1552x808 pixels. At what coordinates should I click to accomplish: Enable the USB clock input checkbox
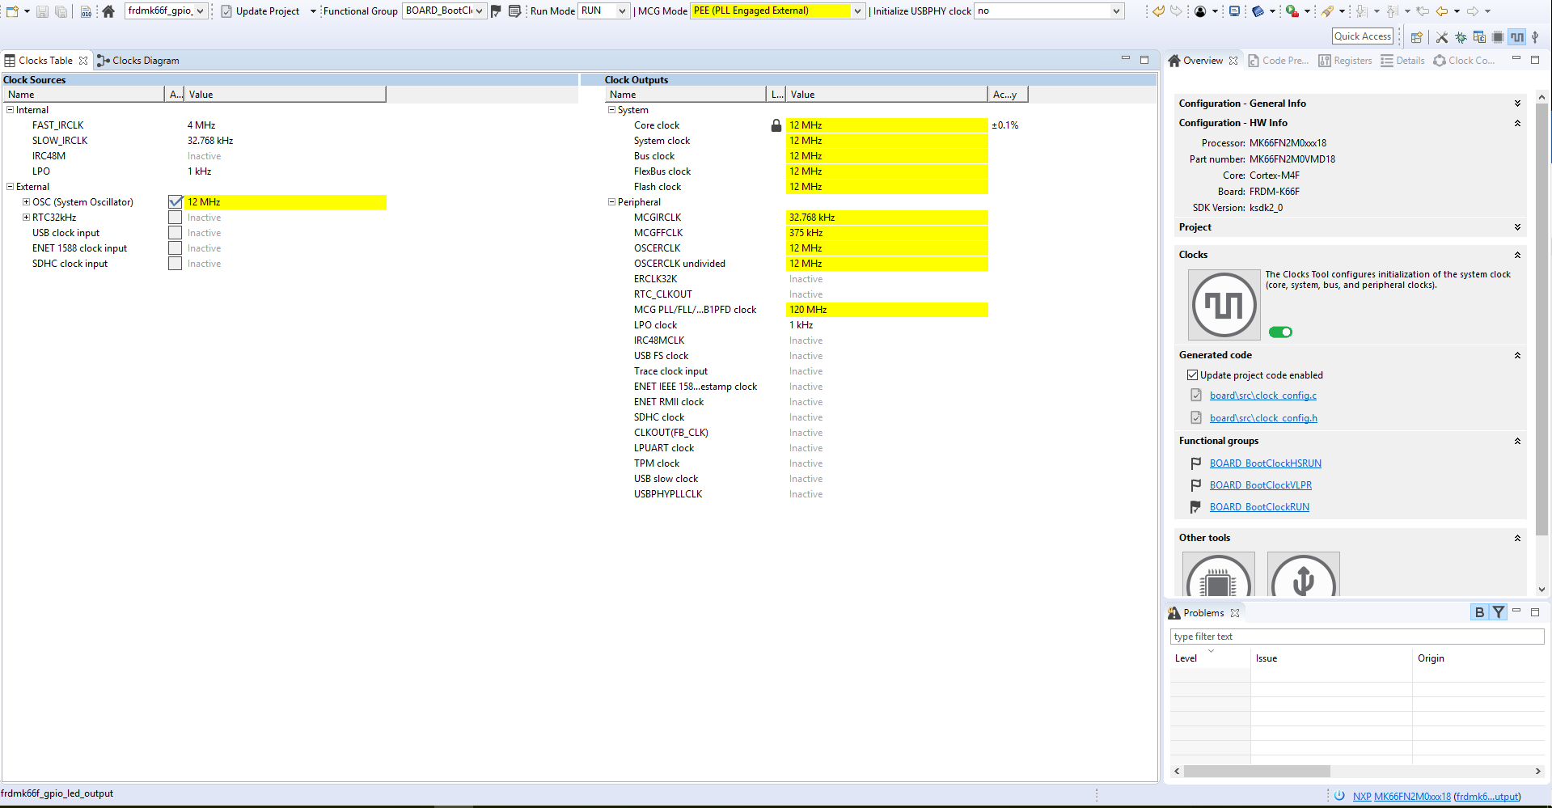(x=175, y=233)
